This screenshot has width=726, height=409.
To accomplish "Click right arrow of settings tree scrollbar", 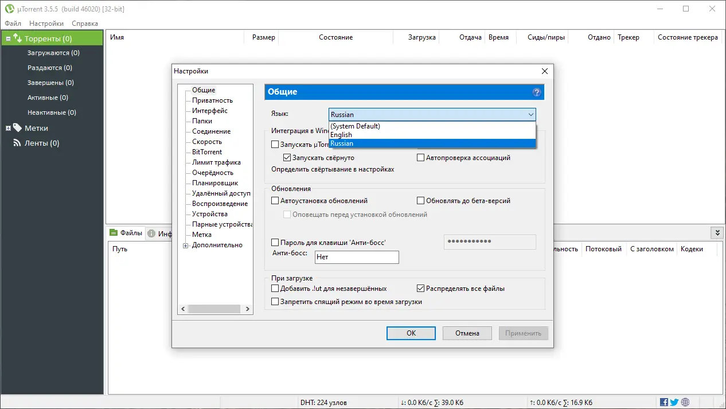I will click(248, 309).
